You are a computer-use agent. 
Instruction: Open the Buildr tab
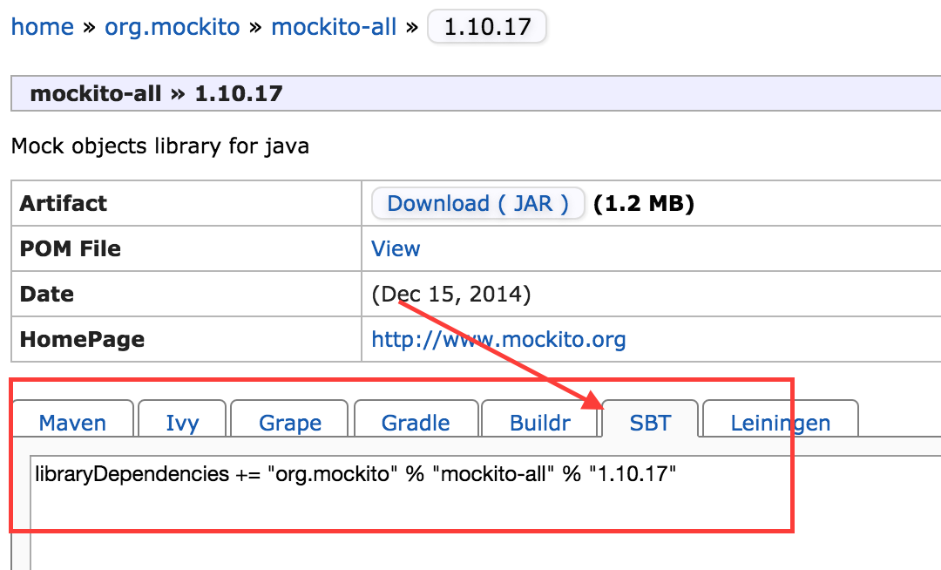[x=540, y=423]
